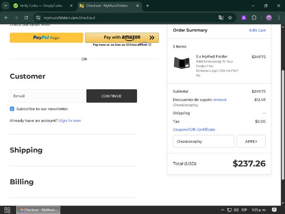Minimize the browser window

pyautogui.click(x=253, y=6)
